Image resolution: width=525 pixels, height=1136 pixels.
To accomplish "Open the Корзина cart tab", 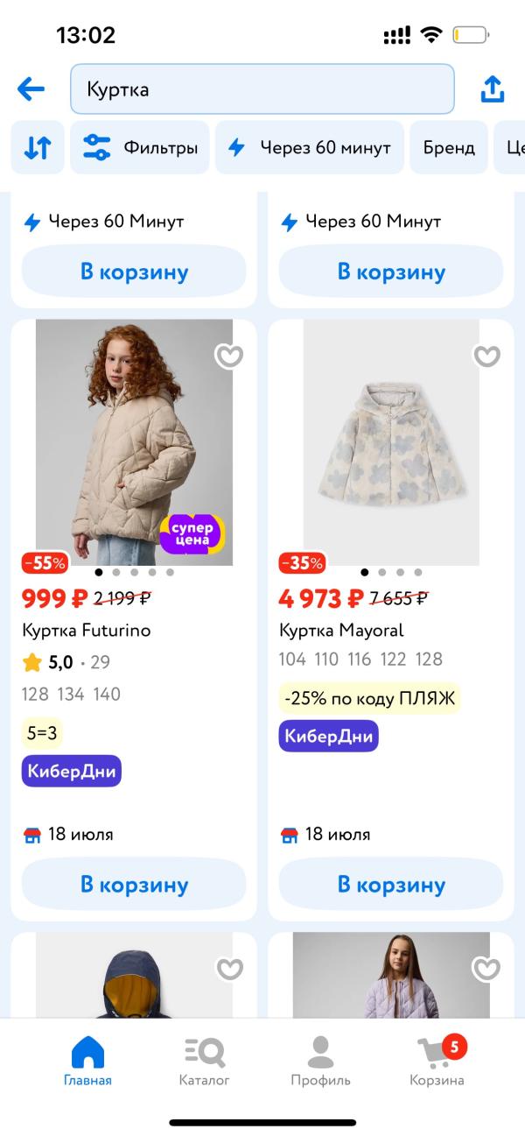I will coord(437,1061).
